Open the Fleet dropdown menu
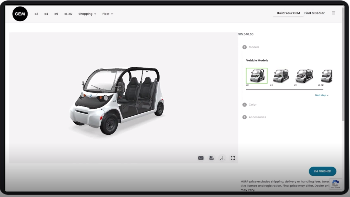This screenshot has width=350, height=197. [x=107, y=14]
